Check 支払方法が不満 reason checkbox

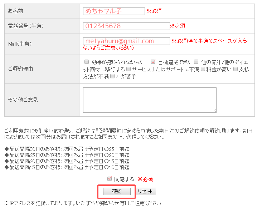pos(236,69)
